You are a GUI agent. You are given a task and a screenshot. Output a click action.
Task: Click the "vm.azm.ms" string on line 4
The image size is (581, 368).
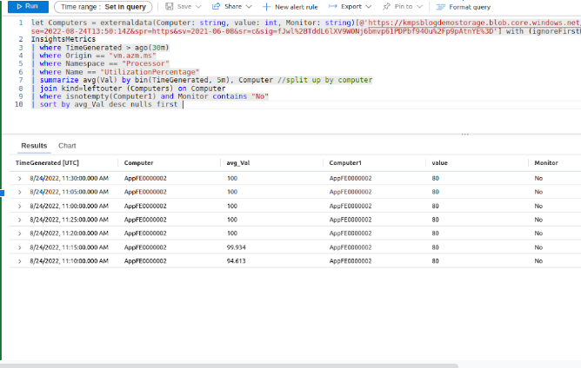coord(132,56)
